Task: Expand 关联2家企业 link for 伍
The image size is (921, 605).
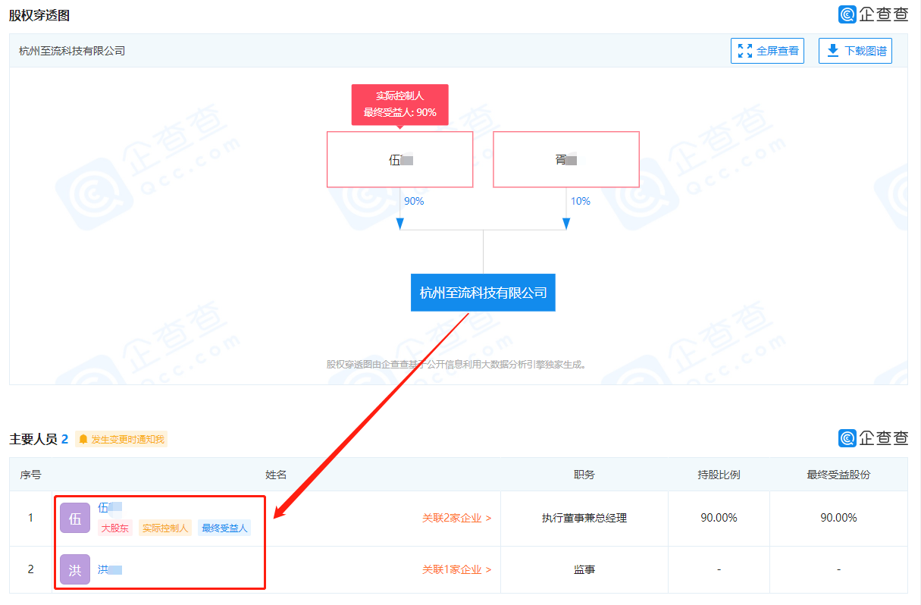Action: point(456,519)
